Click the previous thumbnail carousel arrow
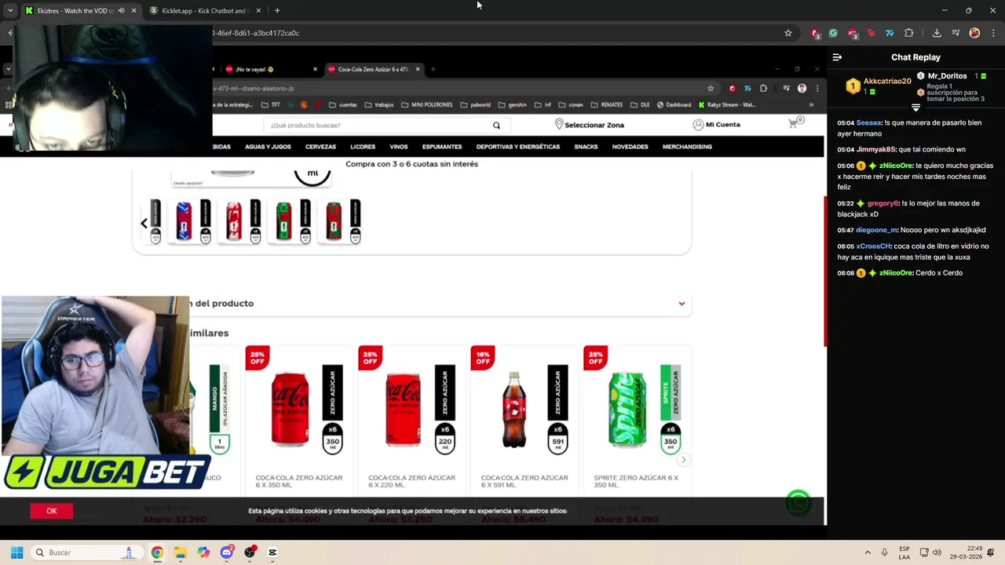This screenshot has width=1005, height=565. pyautogui.click(x=144, y=224)
